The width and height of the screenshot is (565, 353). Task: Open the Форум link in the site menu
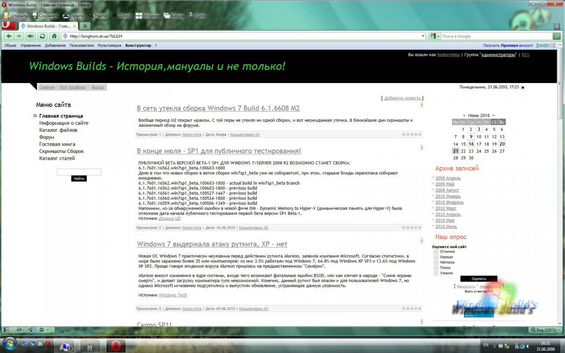(47, 137)
